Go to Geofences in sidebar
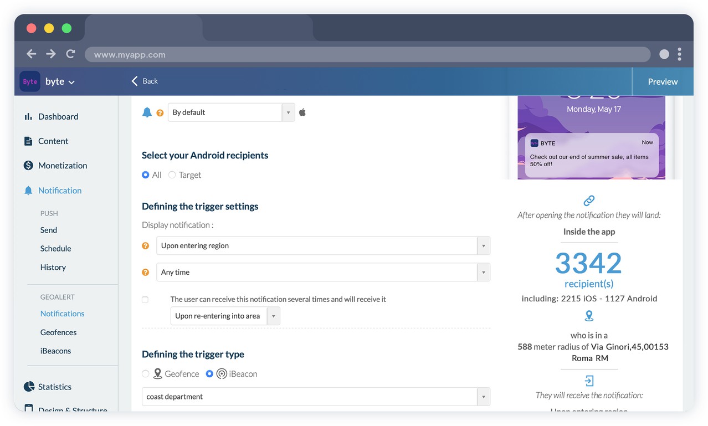708x426 pixels. point(58,332)
